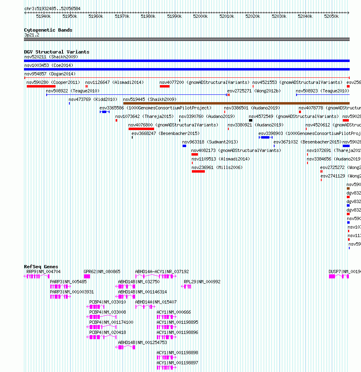Select the black glyph of nsv4572549

pyautogui.click(x=251, y=120)
